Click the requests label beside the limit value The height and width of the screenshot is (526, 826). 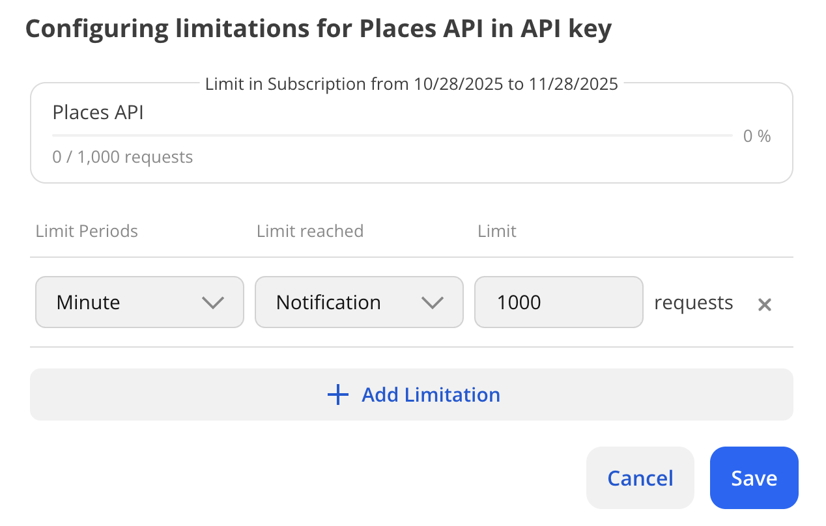[x=693, y=302]
